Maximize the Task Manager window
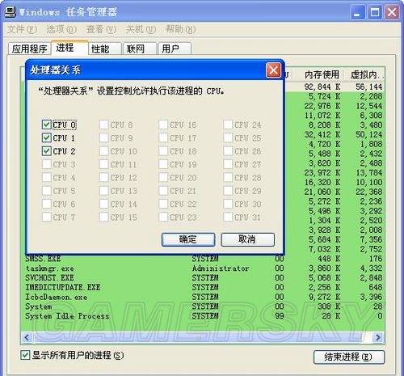 tap(375, 12)
